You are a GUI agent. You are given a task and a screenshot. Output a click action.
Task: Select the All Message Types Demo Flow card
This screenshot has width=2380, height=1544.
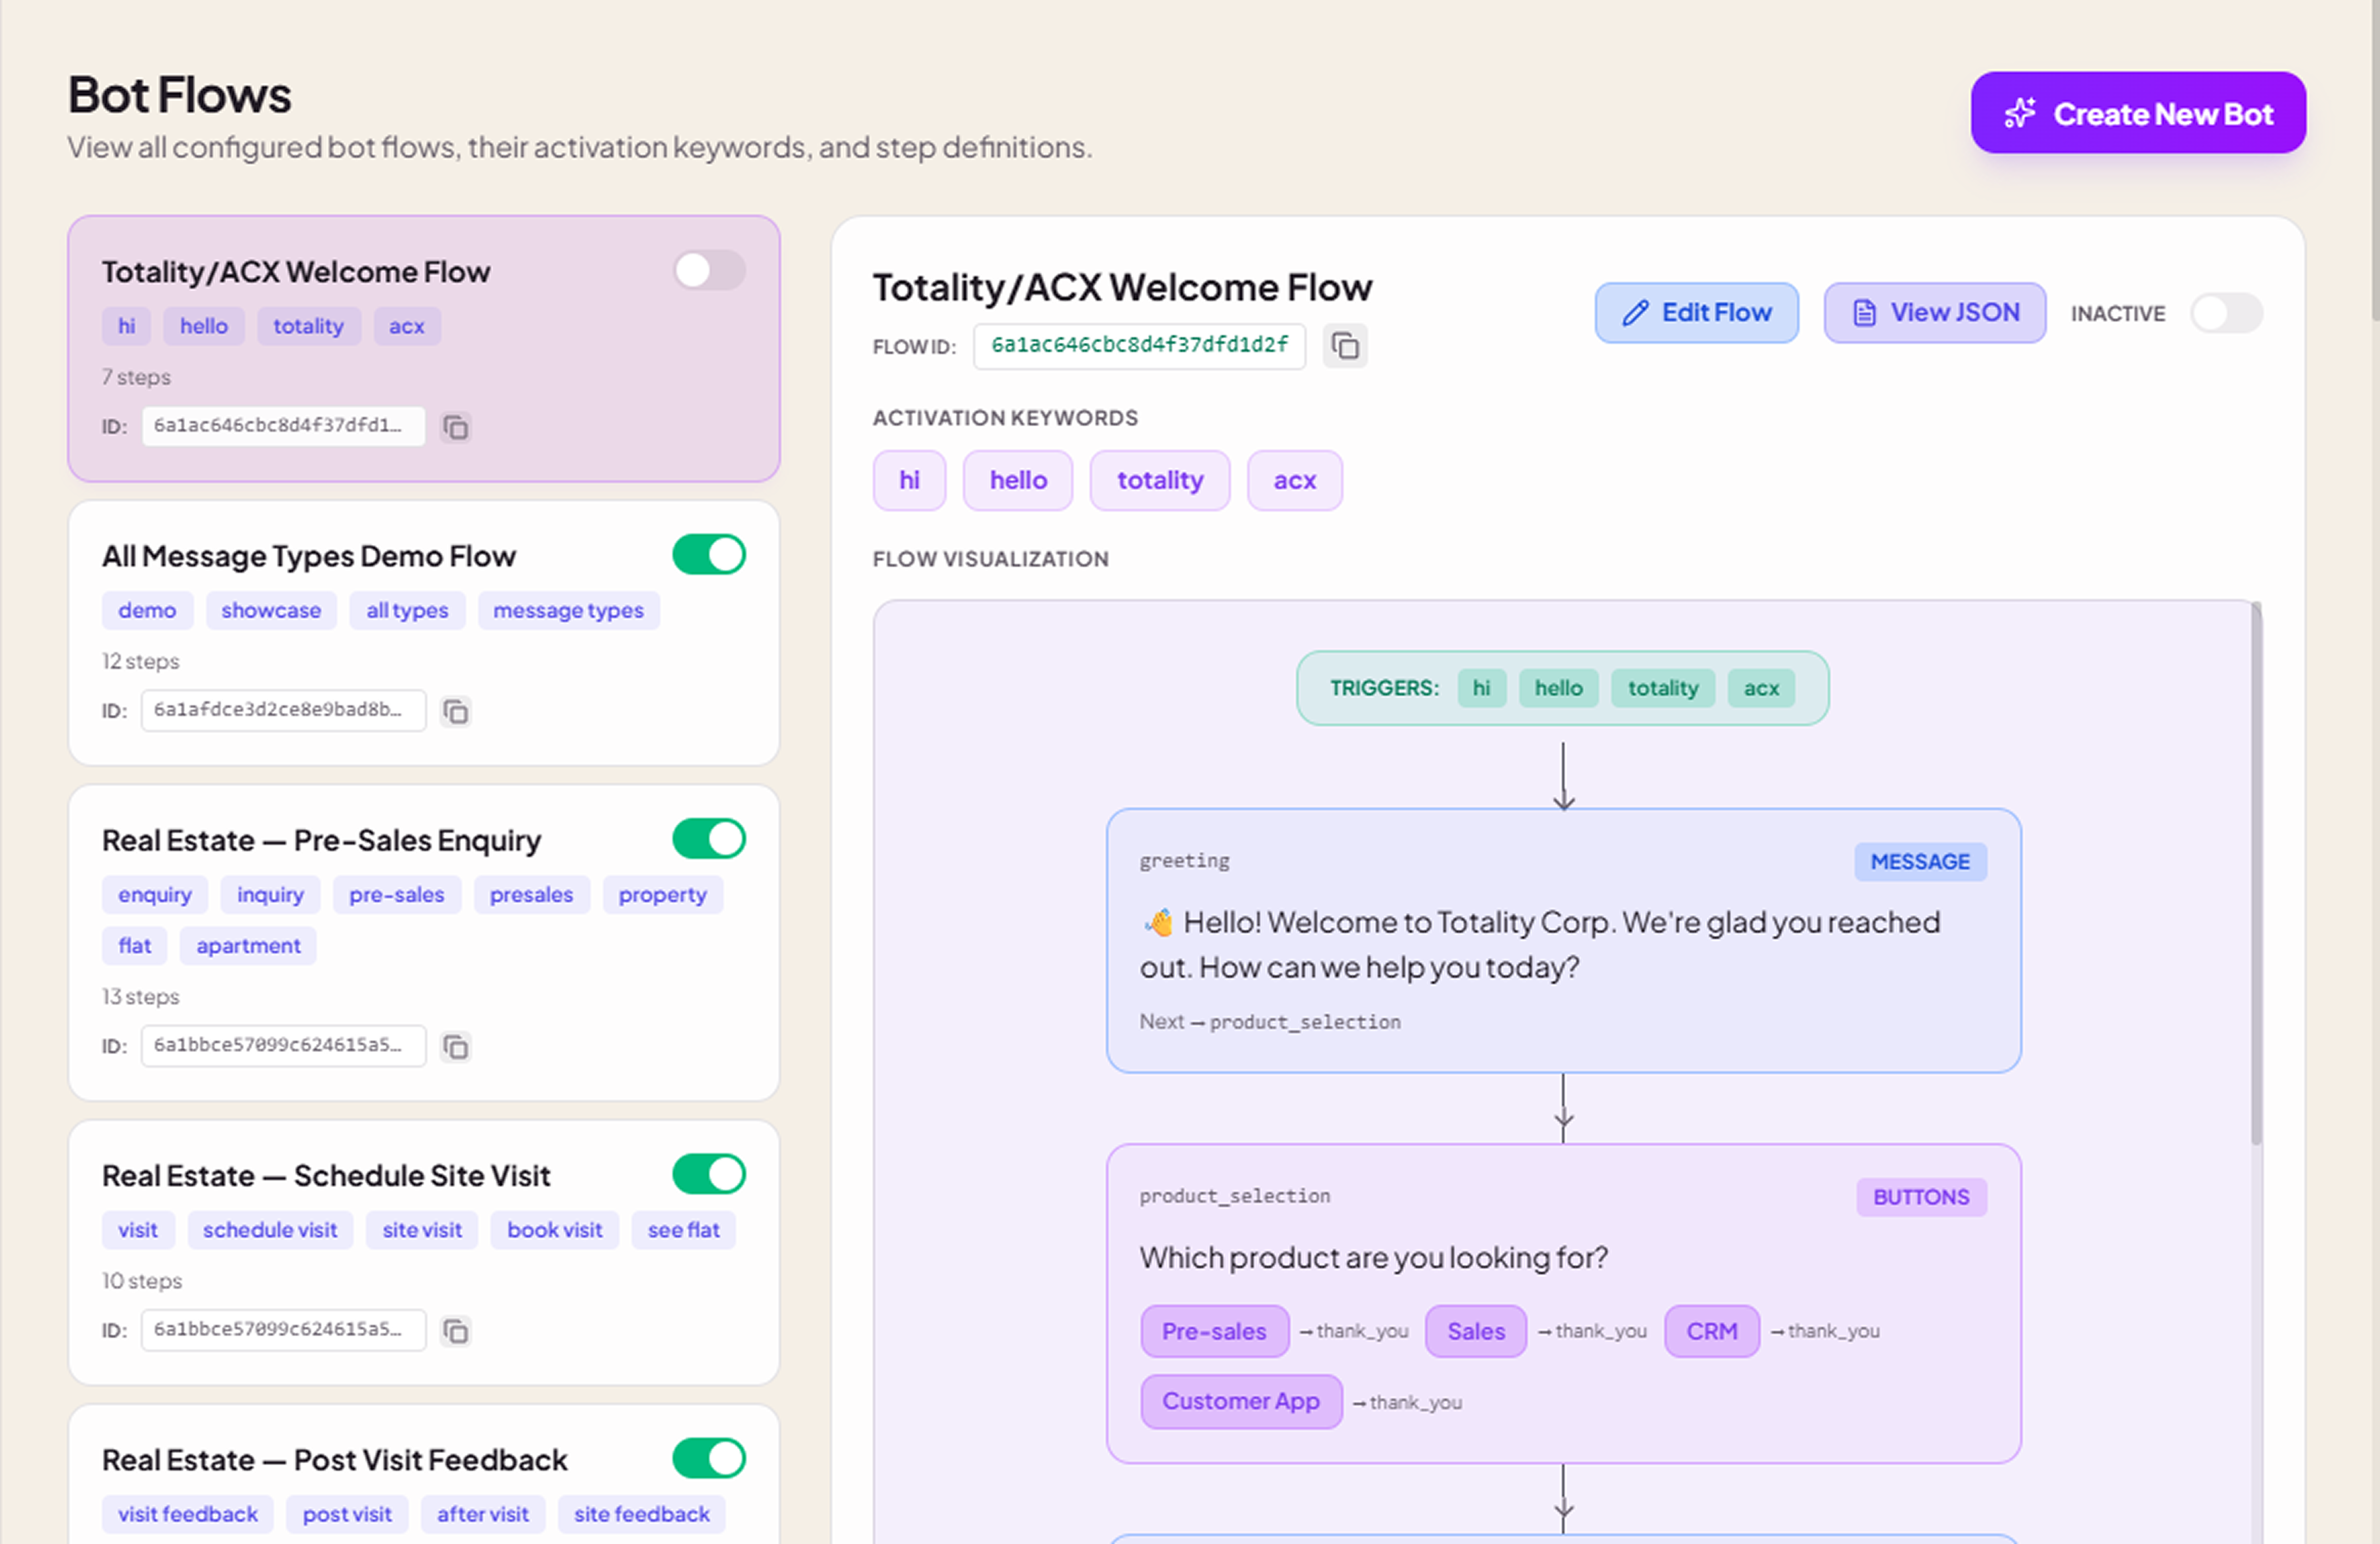pos(424,634)
